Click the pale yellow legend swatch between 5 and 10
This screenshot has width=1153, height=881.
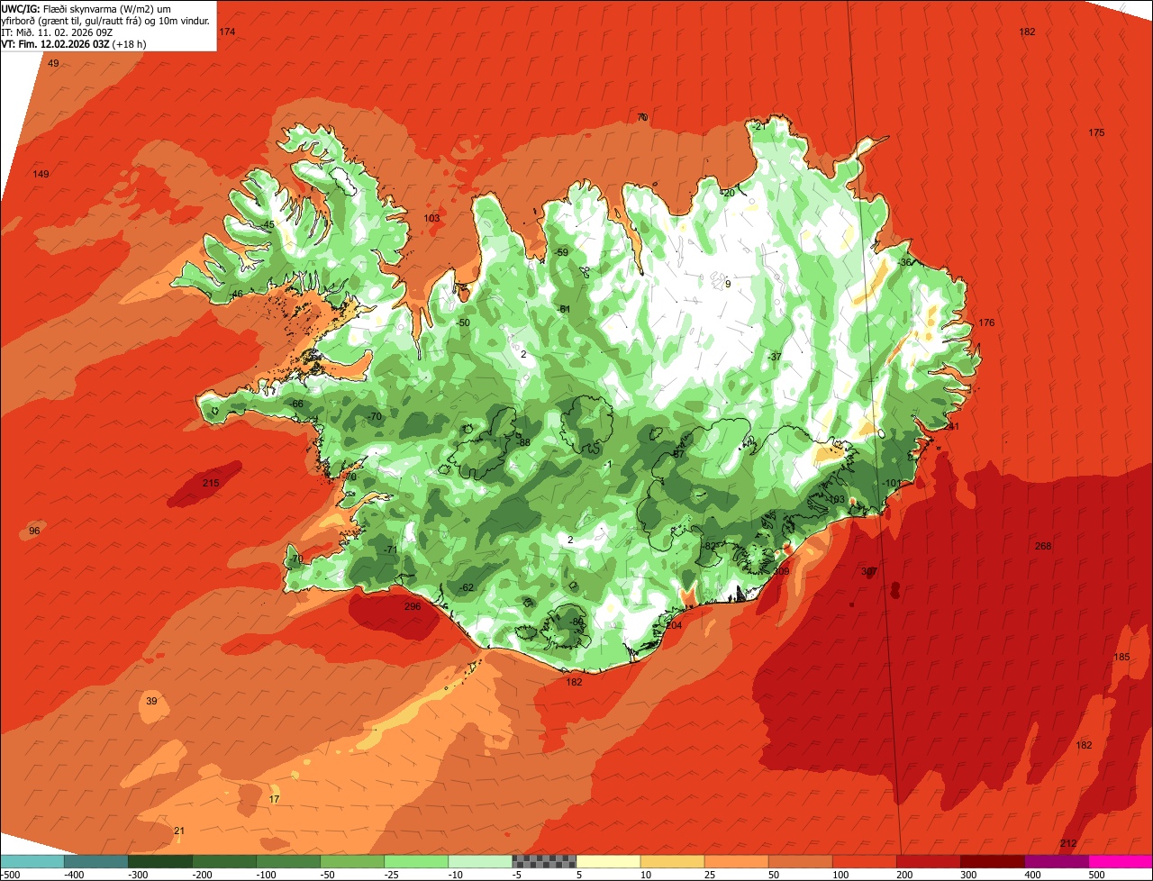(608, 861)
